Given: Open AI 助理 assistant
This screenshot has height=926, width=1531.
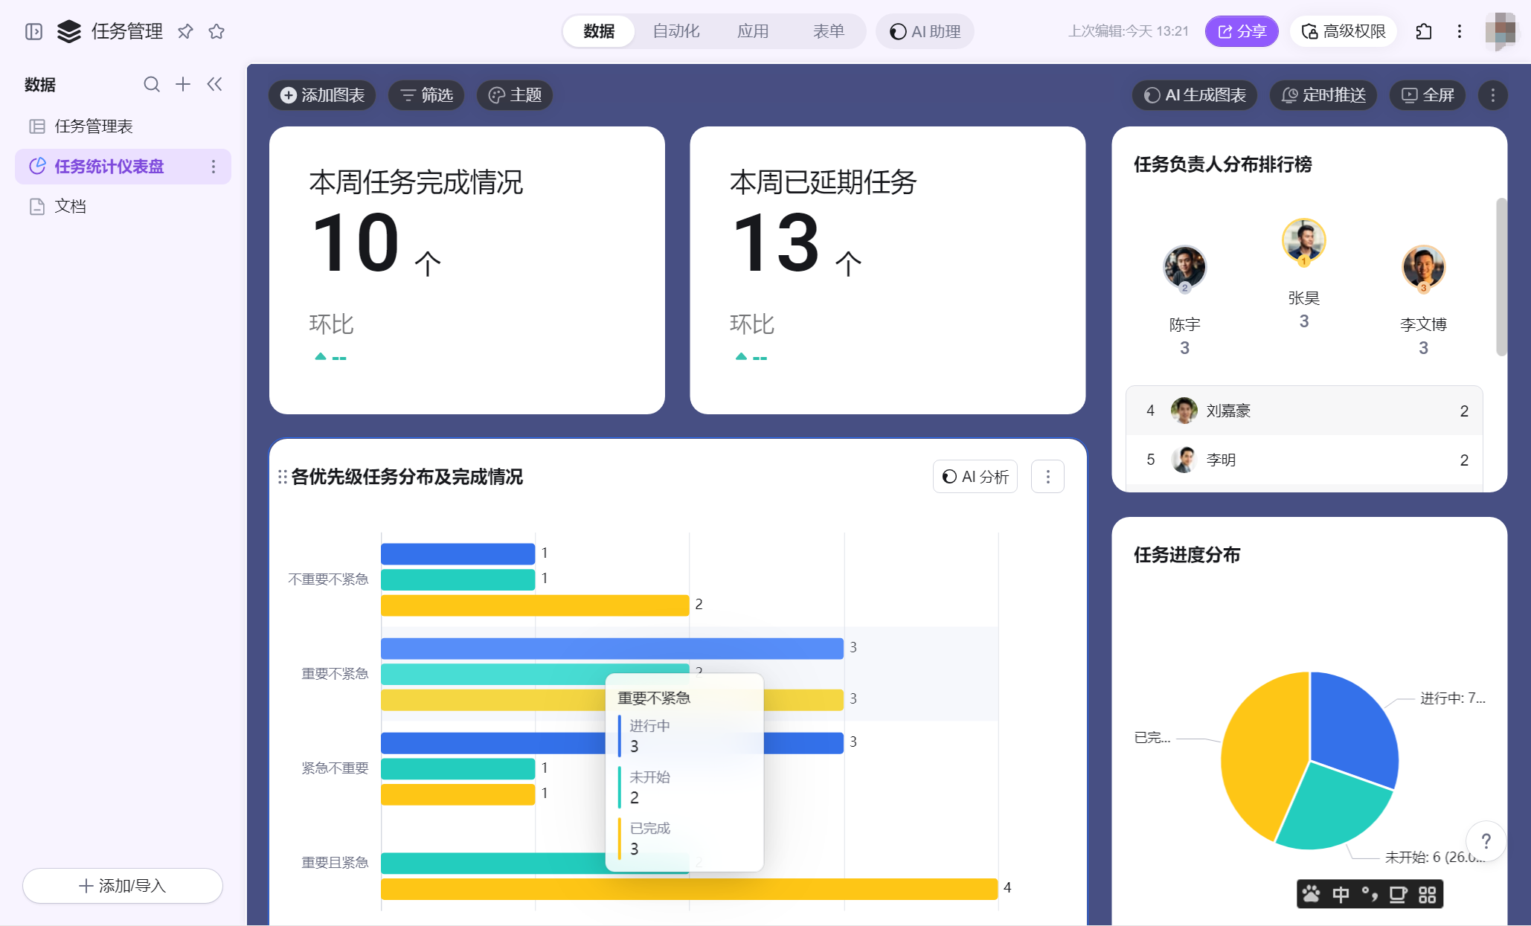Looking at the screenshot, I should tap(925, 31).
